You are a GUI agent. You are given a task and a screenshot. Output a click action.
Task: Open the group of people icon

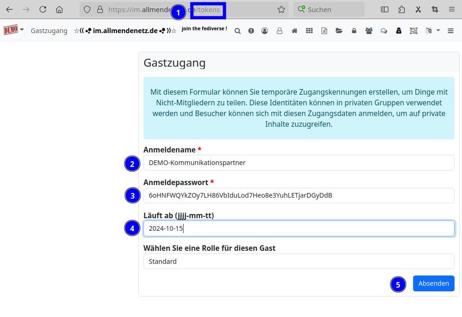pos(369,31)
